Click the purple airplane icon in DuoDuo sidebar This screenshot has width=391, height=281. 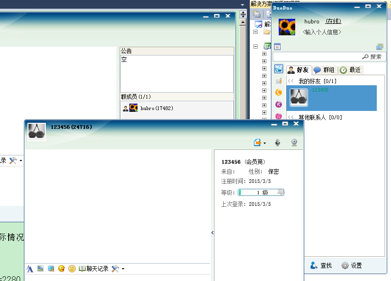click(279, 104)
